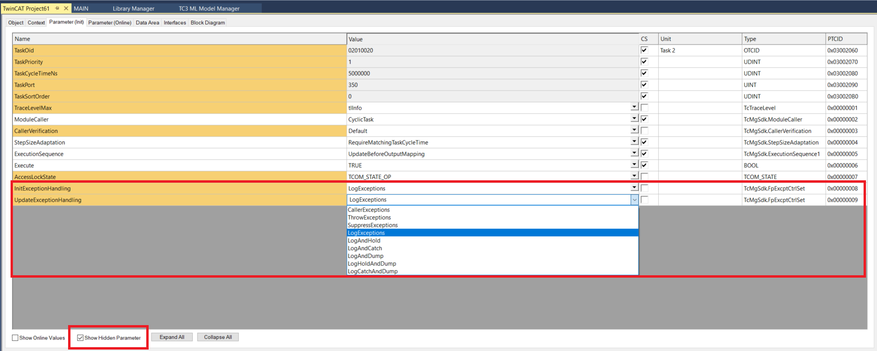Click the Name column header
This screenshot has width=877, height=351.
click(179, 39)
